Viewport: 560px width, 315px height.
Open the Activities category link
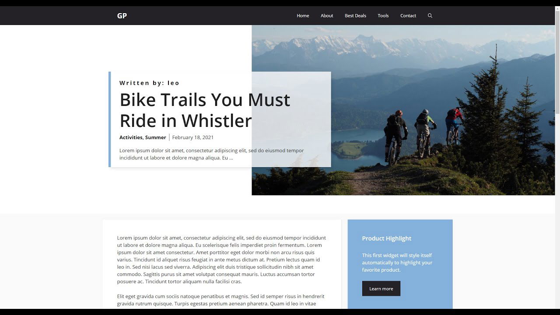(131, 137)
